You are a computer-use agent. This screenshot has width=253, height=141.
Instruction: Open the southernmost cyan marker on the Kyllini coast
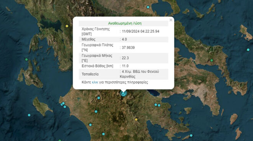[65, 107]
